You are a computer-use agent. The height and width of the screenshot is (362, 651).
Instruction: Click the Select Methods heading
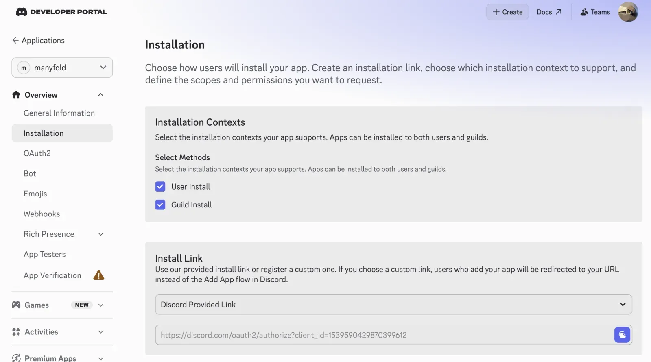coord(182,157)
